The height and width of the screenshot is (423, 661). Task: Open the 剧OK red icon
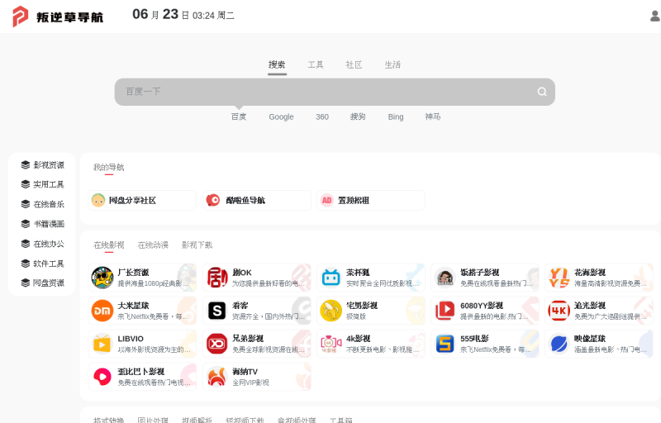[217, 278]
